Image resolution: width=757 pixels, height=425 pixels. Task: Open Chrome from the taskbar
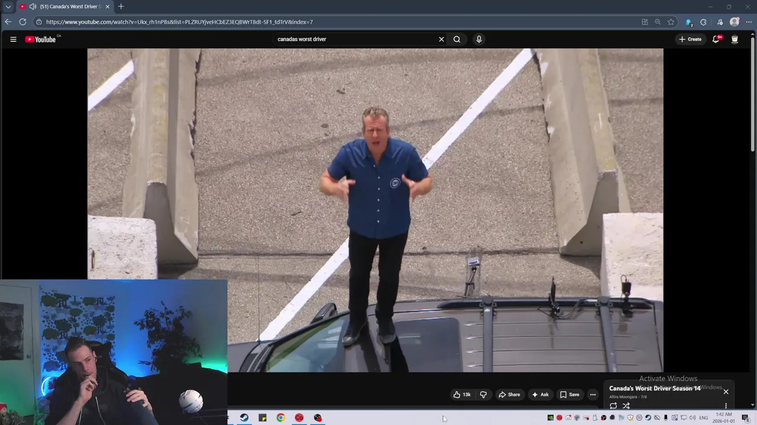[281, 418]
